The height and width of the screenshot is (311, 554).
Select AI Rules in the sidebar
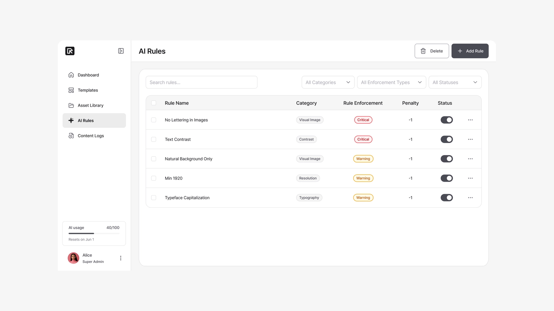point(94,121)
